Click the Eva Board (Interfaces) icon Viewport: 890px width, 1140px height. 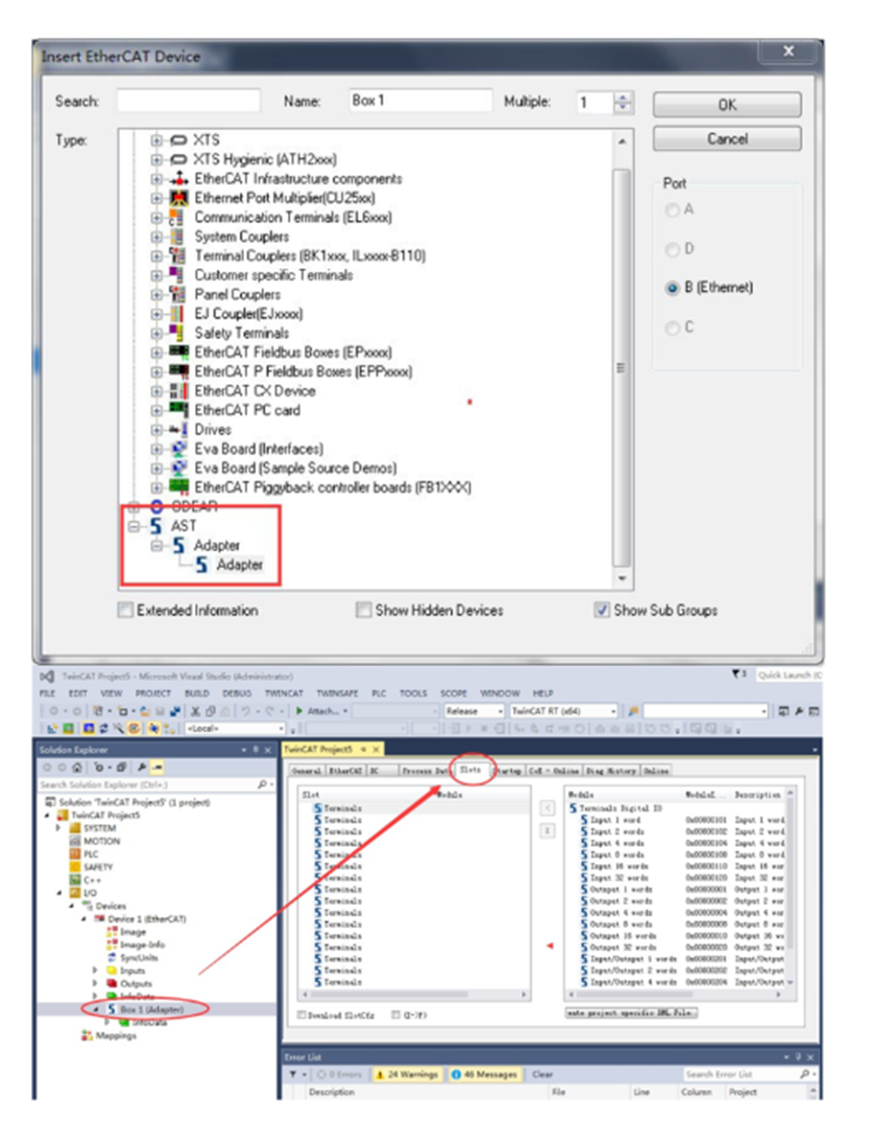(178, 449)
